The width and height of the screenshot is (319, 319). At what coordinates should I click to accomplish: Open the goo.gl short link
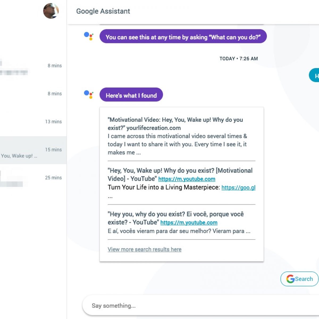[238, 188]
